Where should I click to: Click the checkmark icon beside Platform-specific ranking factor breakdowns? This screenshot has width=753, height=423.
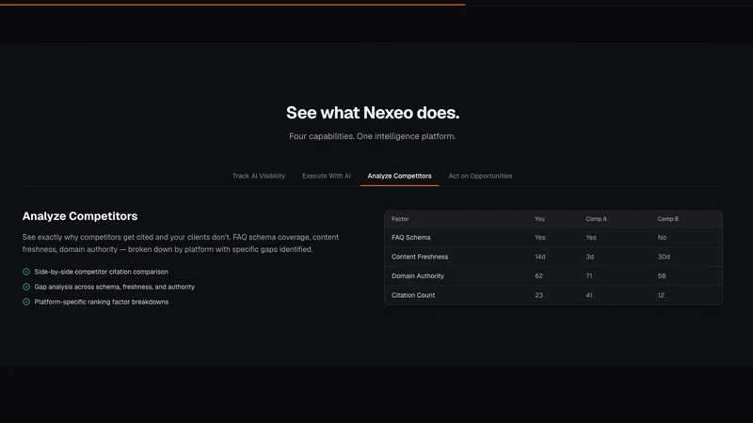[x=26, y=302]
